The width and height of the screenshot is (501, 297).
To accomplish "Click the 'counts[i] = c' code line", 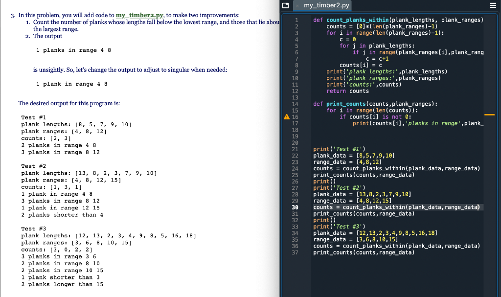I will pyautogui.click(x=361, y=65).
